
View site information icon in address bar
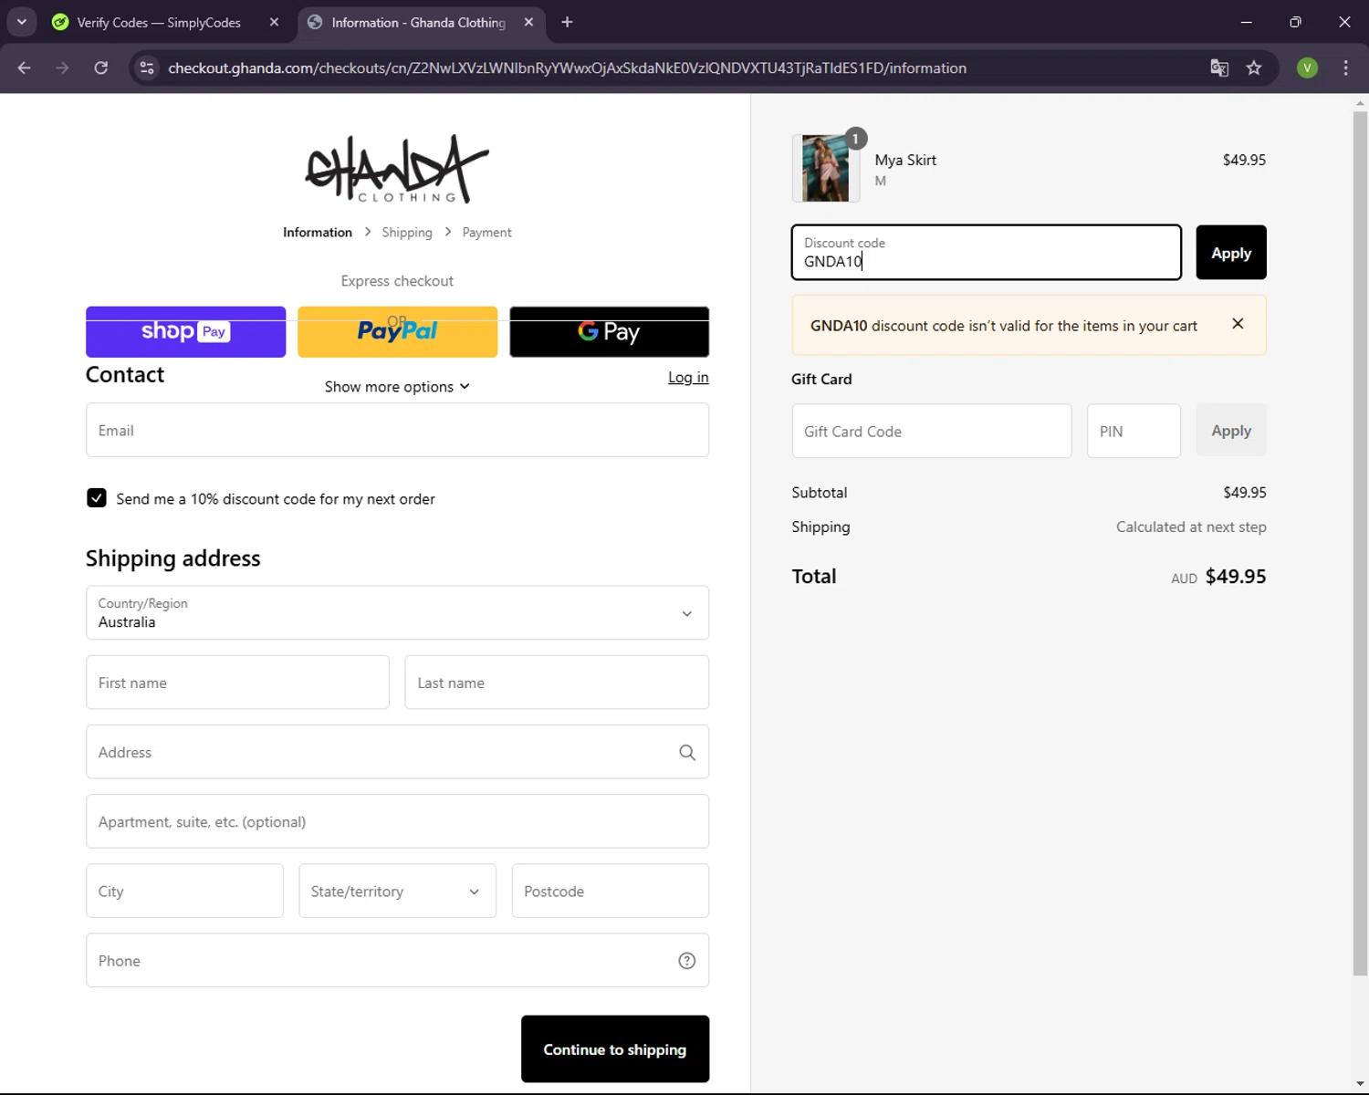147,68
